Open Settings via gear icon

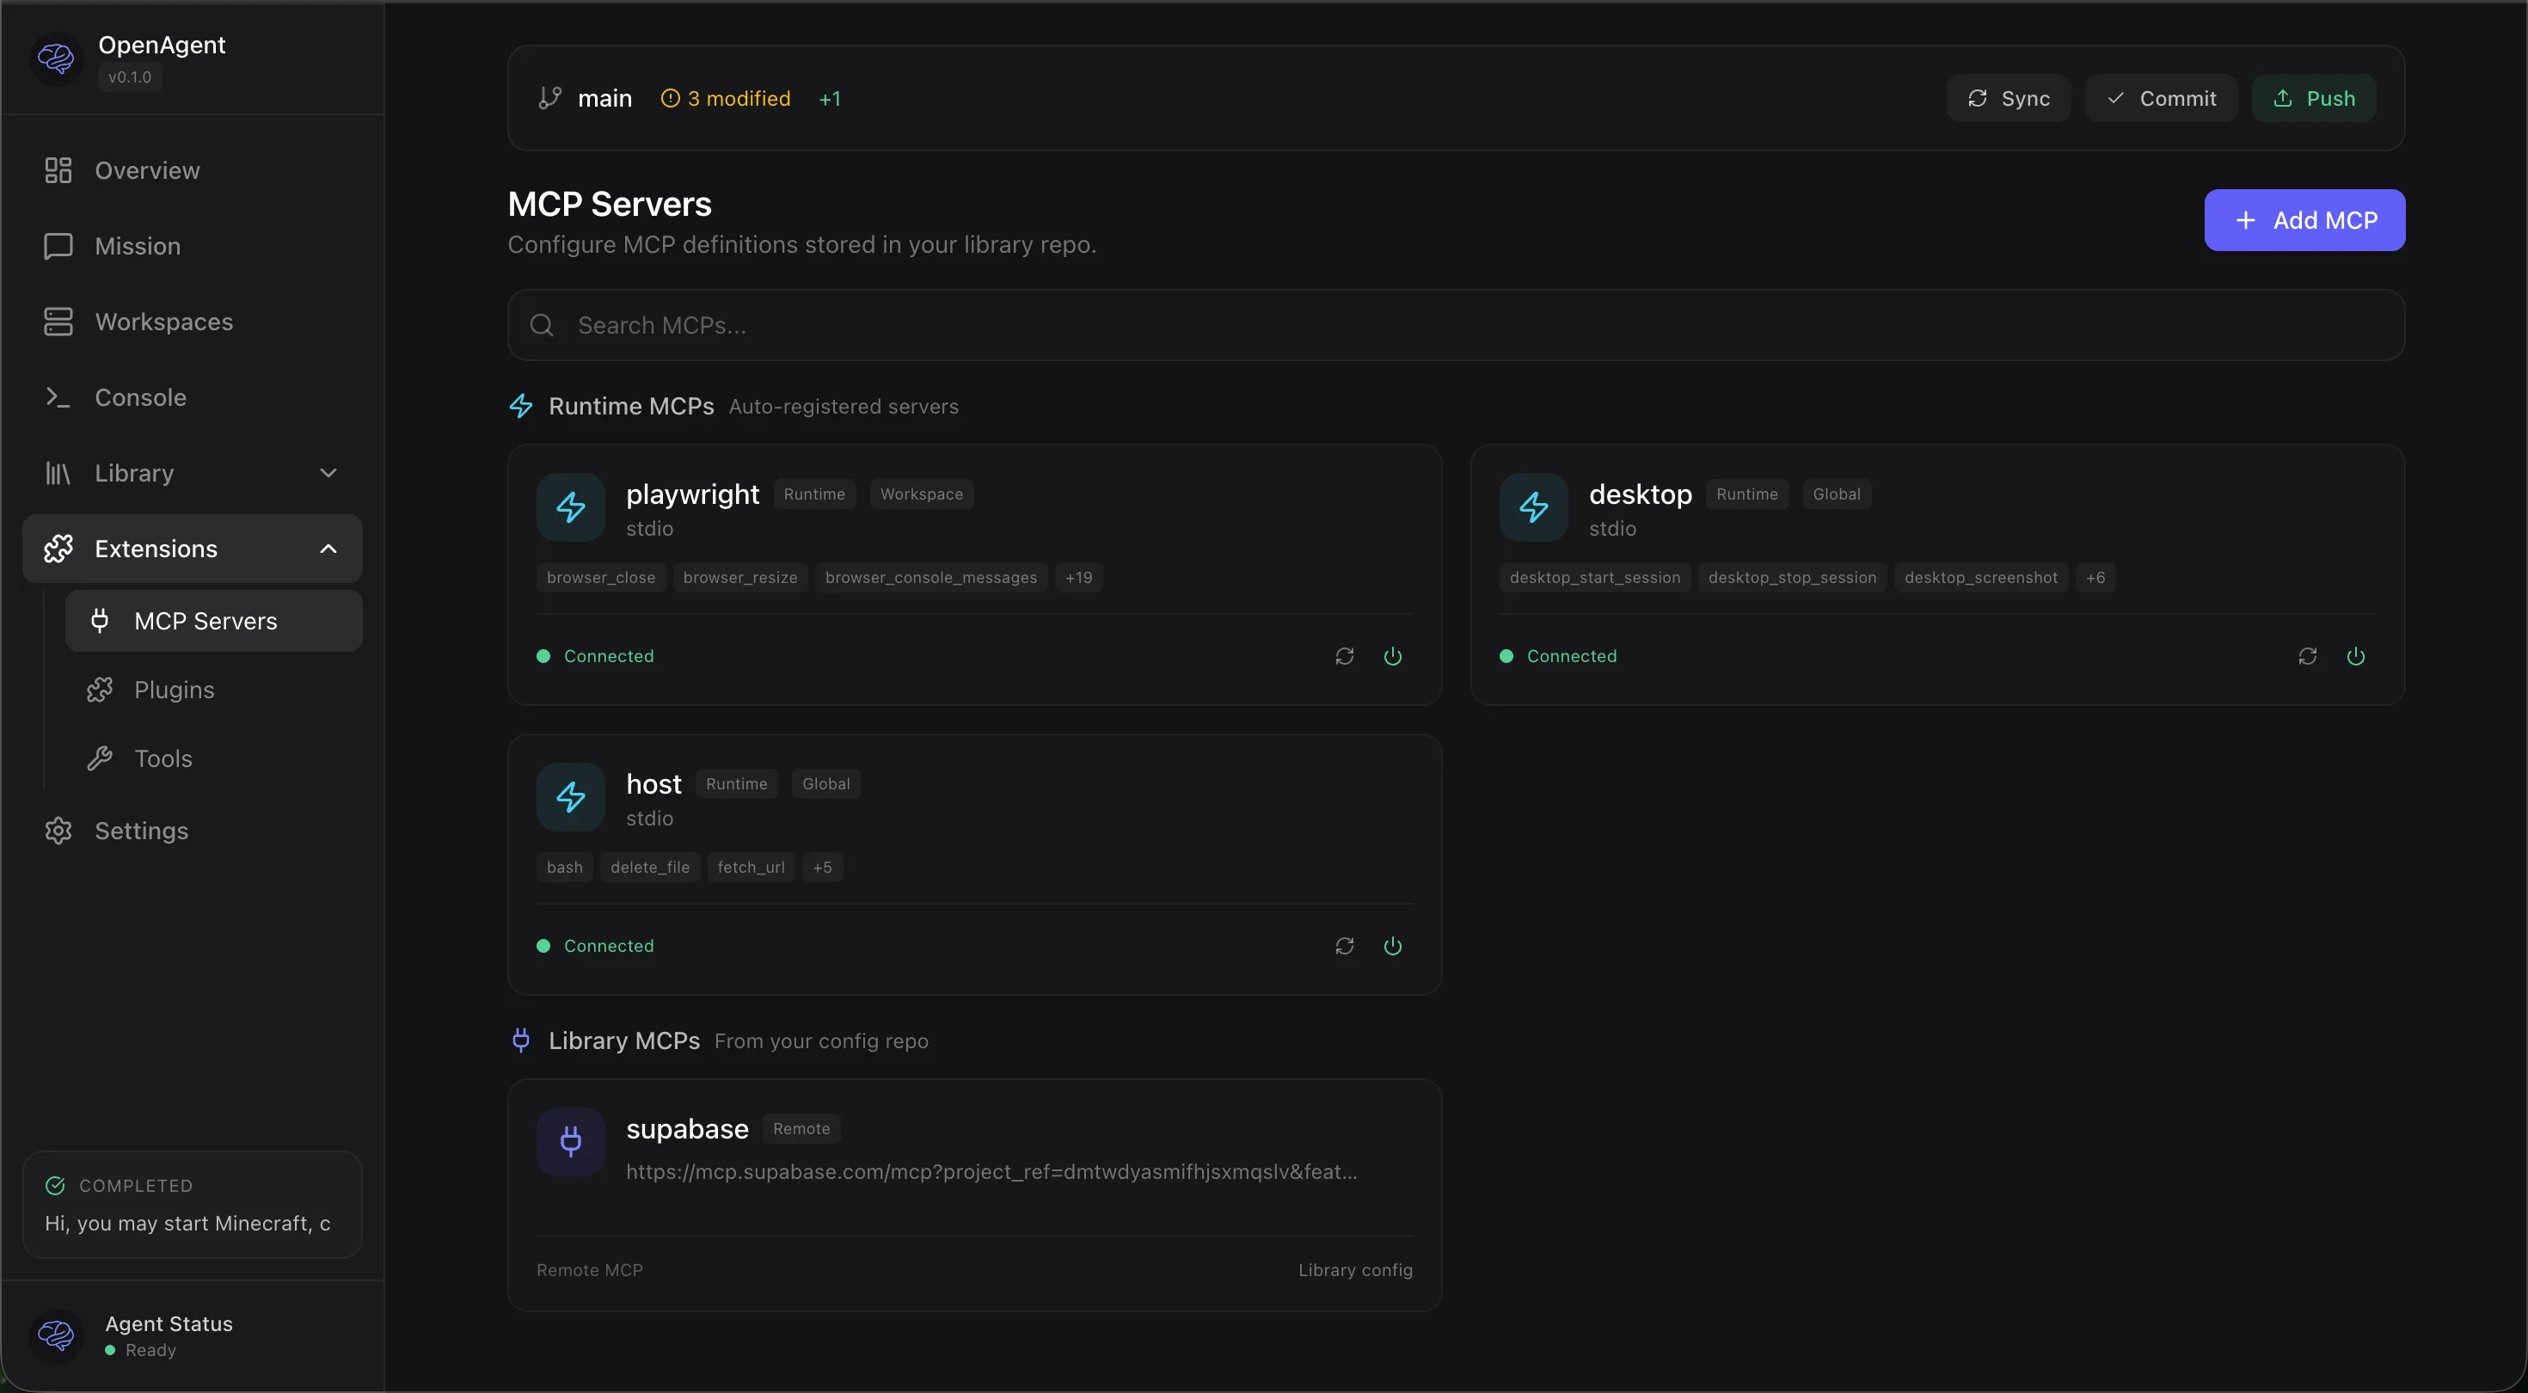click(x=58, y=831)
